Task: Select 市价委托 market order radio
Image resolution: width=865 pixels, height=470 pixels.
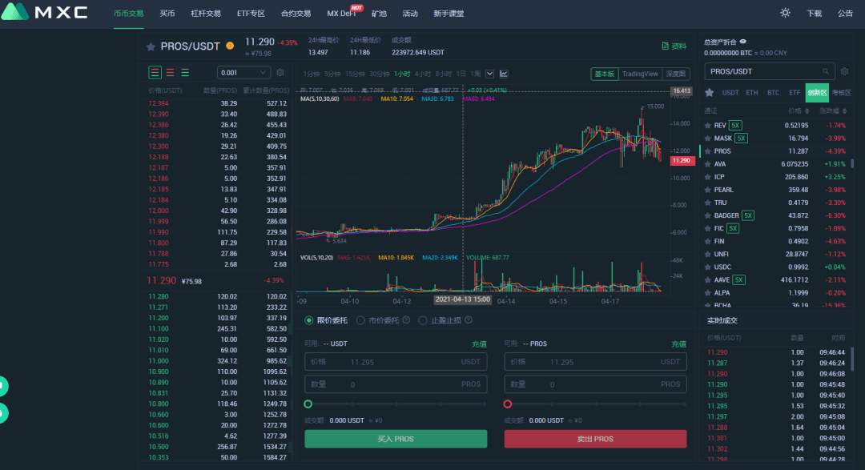Action: pos(360,320)
